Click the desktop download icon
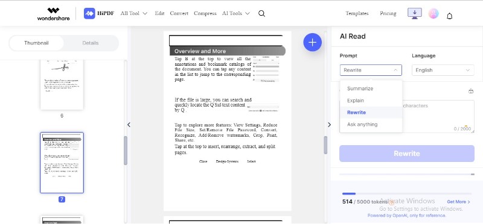 415,13
